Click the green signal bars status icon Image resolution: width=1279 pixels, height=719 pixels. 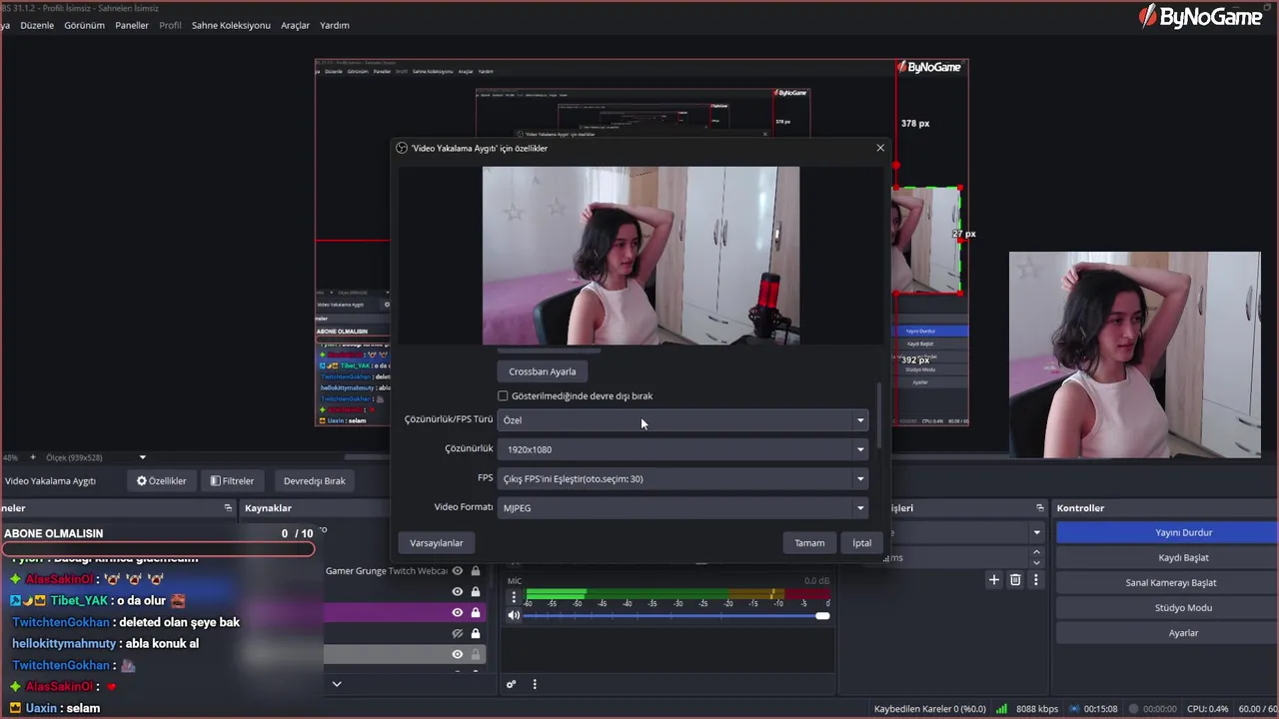[x=1002, y=708]
